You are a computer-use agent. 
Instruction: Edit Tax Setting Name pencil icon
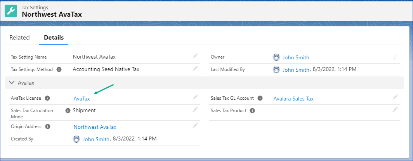click(195, 56)
